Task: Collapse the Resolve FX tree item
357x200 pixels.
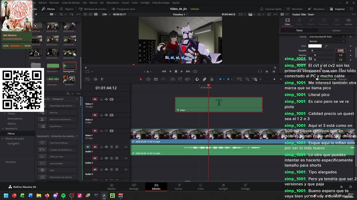Action: click(x=3, y=129)
